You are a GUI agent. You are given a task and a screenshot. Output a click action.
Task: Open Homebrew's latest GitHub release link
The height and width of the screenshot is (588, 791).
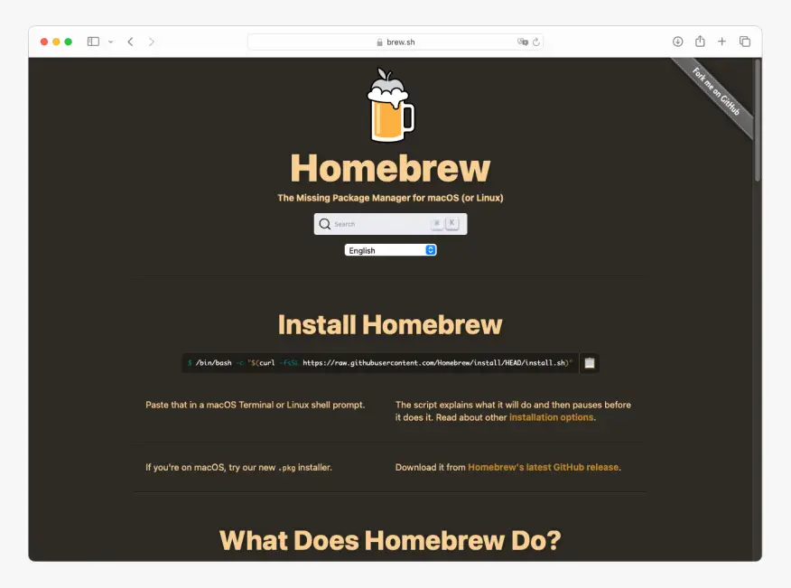[543, 468]
